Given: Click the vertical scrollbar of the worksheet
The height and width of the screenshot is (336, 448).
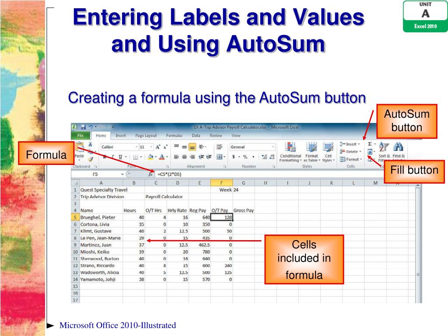Looking at the screenshot, I should click(x=418, y=243).
